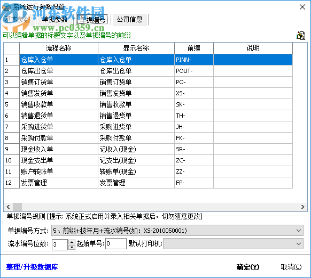Click the POUT- prefix cell
Screen dimensions: 311x278
[x=194, y=71]
